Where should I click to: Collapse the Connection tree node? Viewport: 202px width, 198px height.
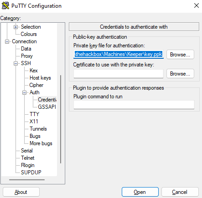(7, 41)
